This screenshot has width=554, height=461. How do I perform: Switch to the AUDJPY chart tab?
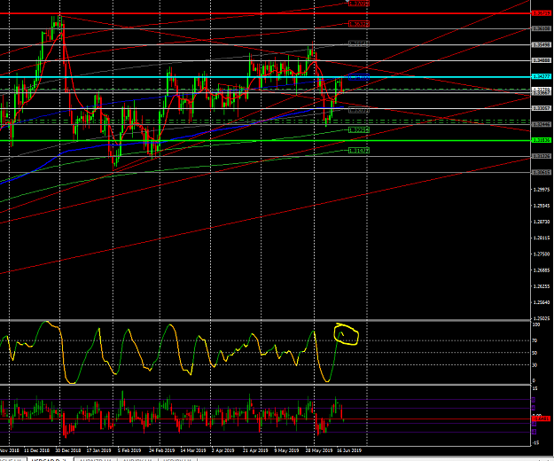click(138, 459)
